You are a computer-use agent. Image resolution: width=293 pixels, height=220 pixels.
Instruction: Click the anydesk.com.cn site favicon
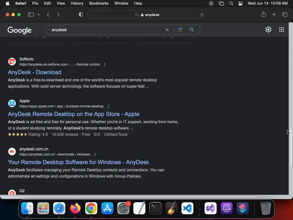coord(12,152)
